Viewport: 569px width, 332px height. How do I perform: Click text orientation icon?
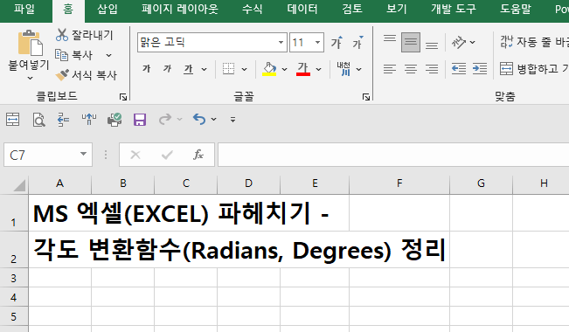(459, 42)
